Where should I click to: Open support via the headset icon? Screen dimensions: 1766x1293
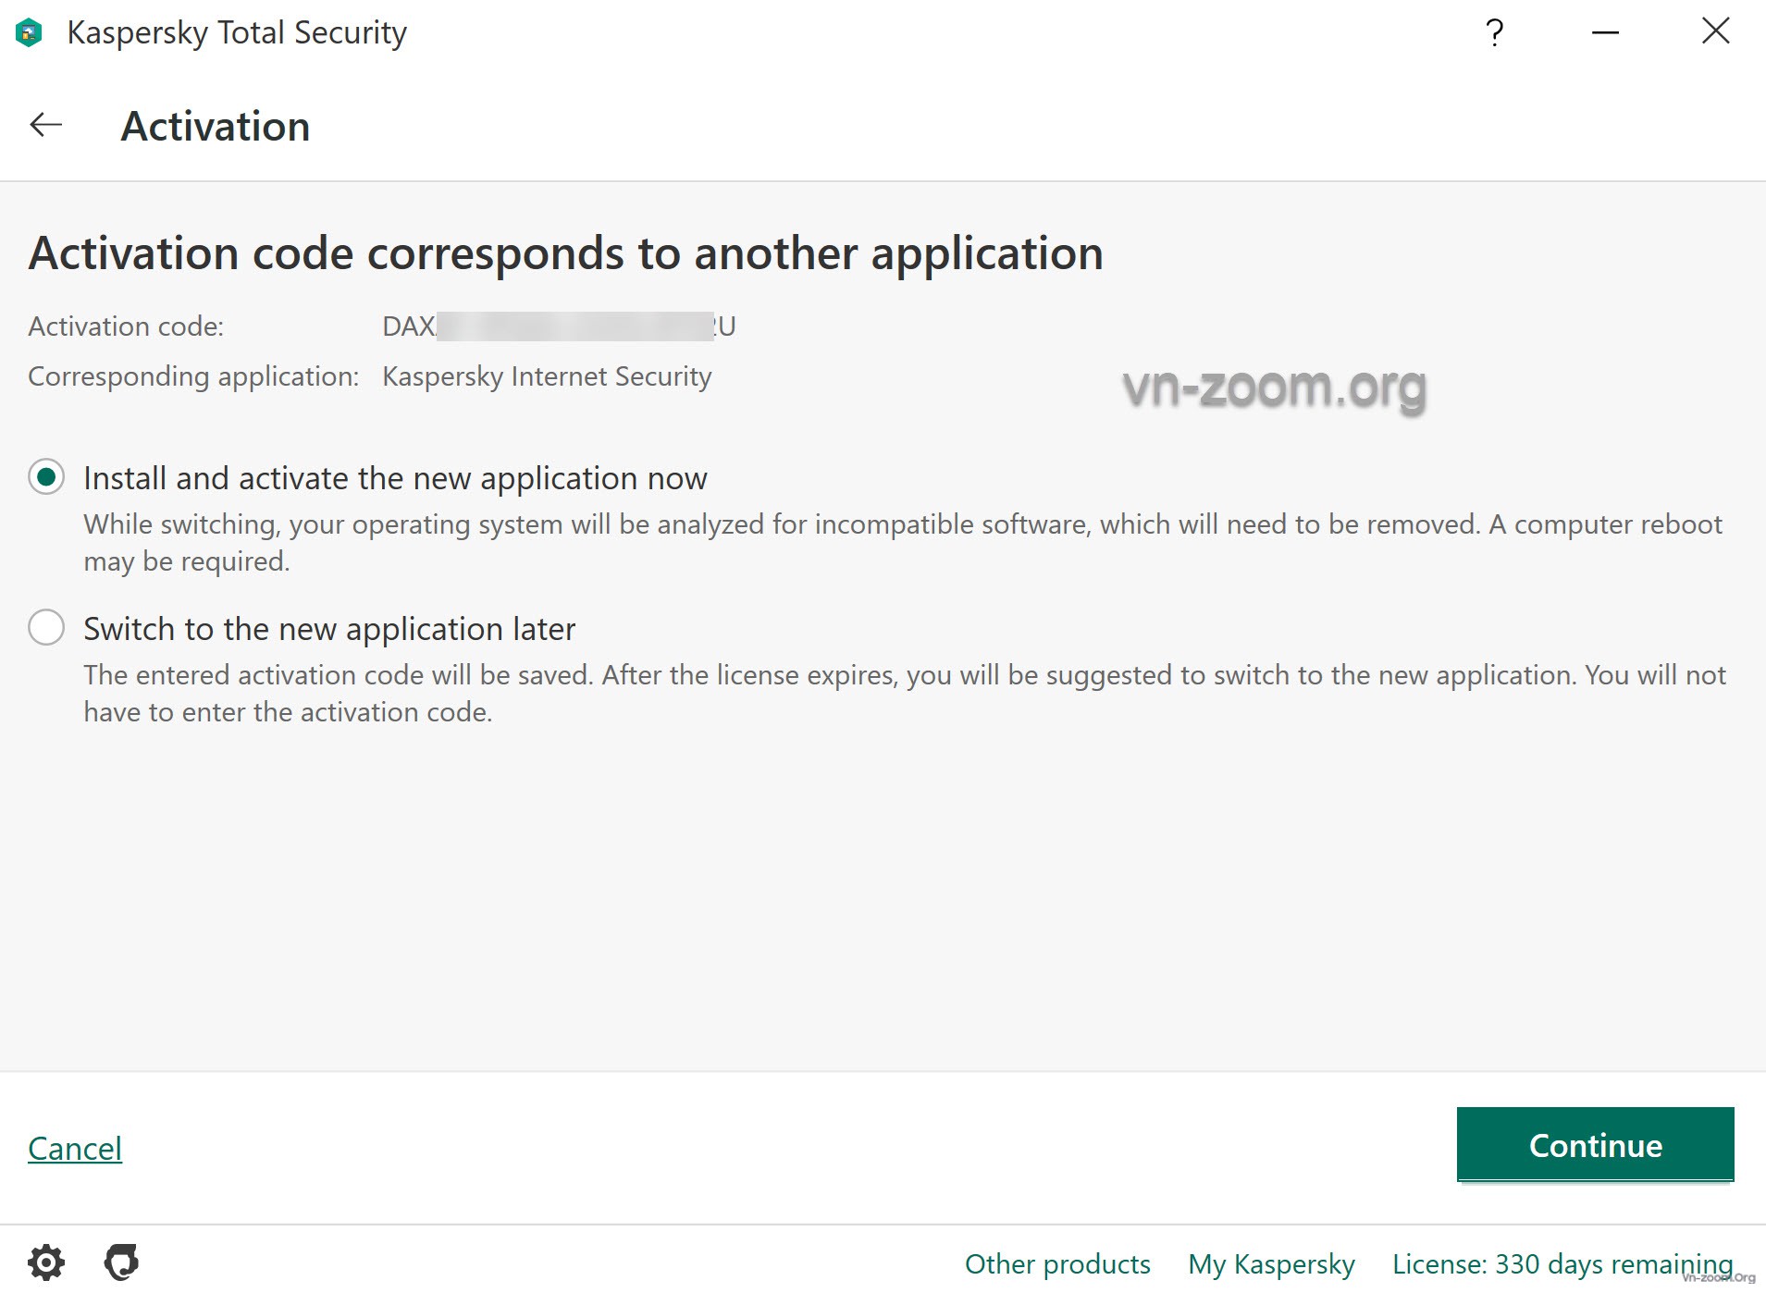(121, 1262)
